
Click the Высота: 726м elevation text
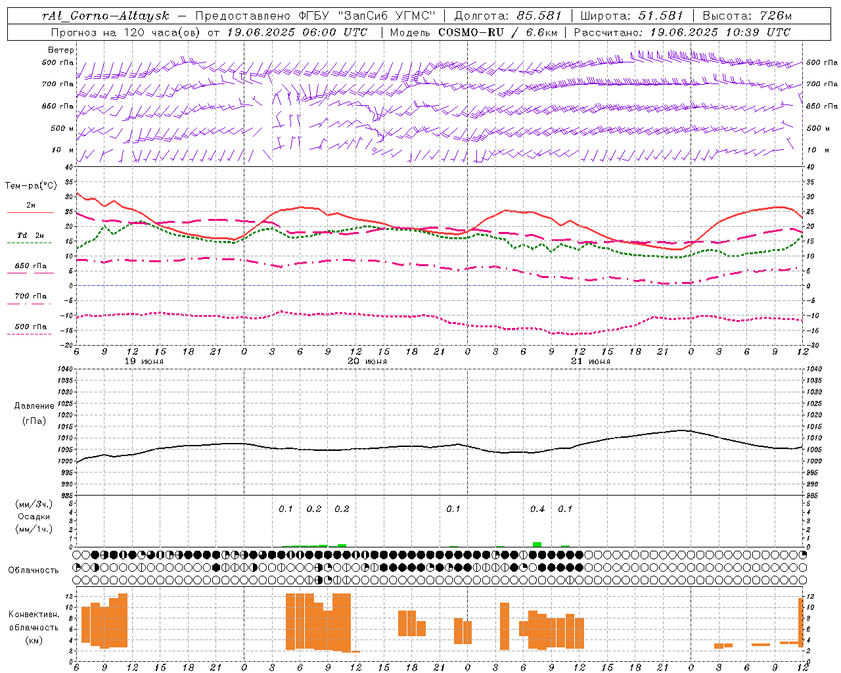pos(747,16)
